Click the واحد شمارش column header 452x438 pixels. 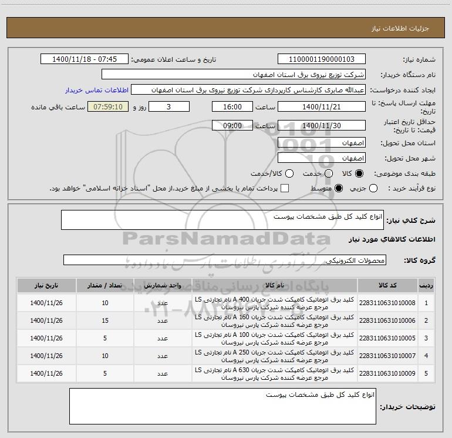[163, 286]
